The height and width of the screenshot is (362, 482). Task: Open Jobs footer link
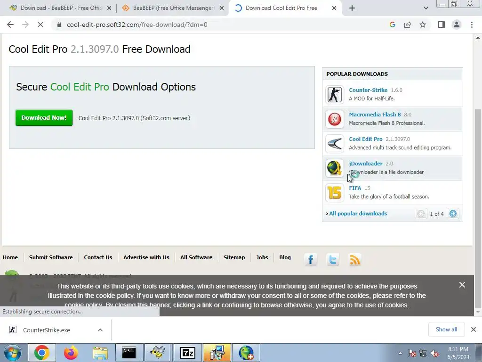(262, 257)
